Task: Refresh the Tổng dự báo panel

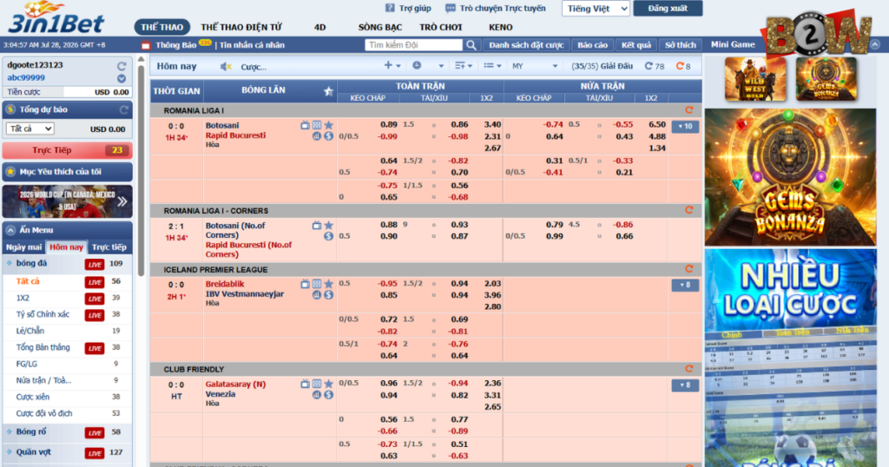Action: click(x=123, y=109)
